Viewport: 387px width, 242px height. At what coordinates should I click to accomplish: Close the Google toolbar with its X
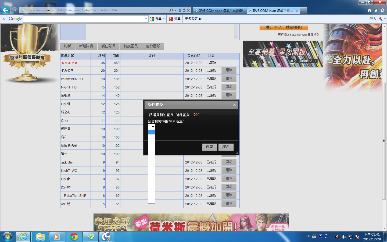(x=3, y=19)
